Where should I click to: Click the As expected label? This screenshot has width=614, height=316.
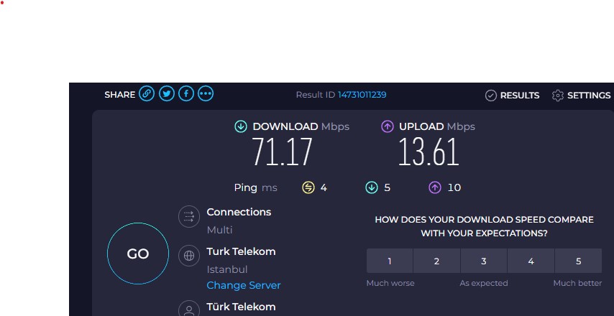(484, 283)
